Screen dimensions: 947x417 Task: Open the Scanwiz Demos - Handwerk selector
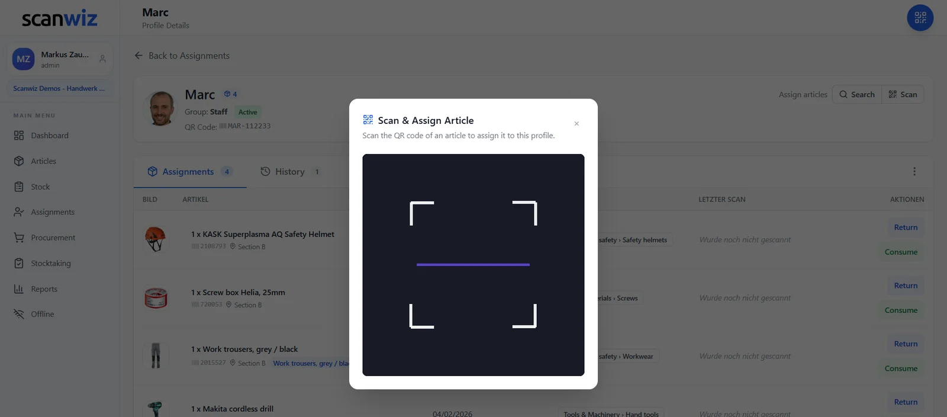point(59,88)
